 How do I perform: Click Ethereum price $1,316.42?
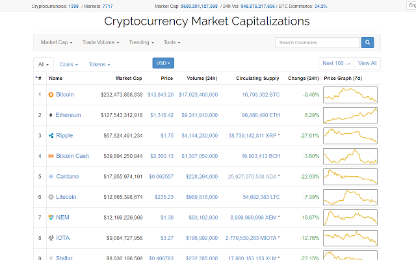[162, 115]
